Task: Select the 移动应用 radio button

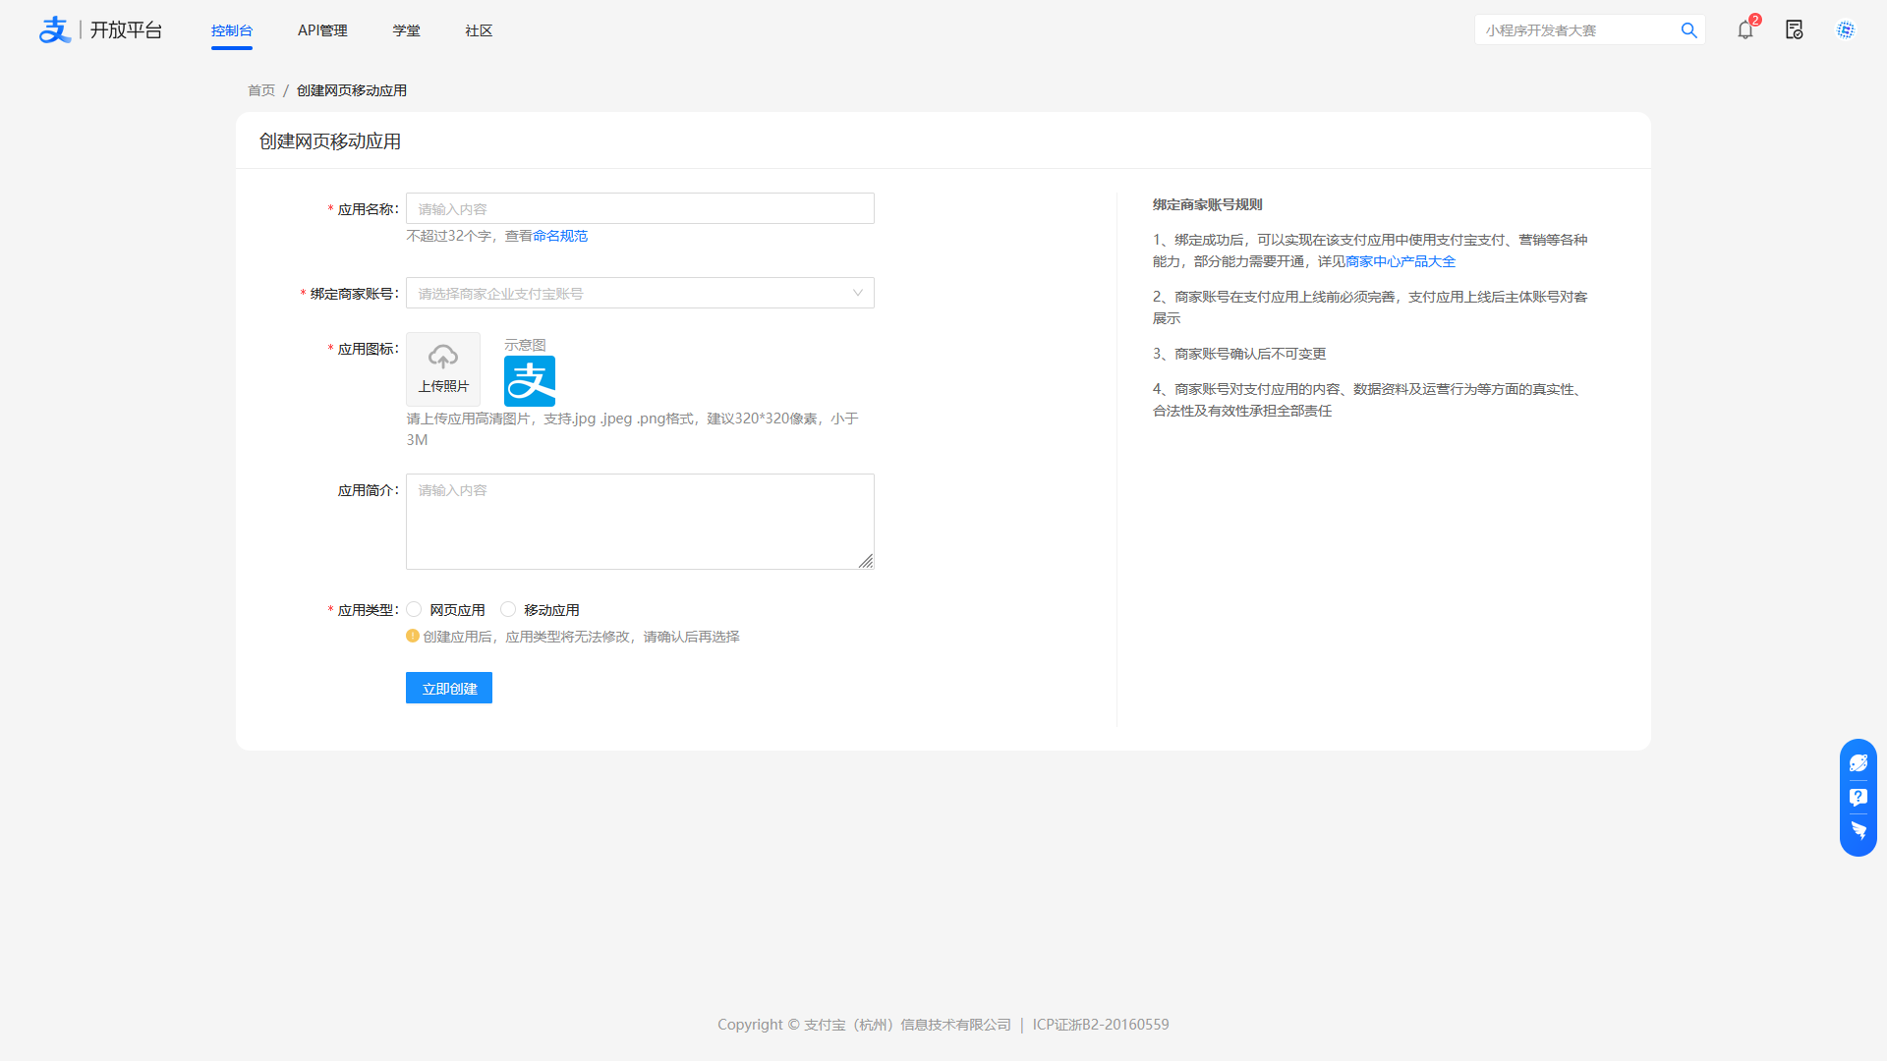Action: (508, 609)
